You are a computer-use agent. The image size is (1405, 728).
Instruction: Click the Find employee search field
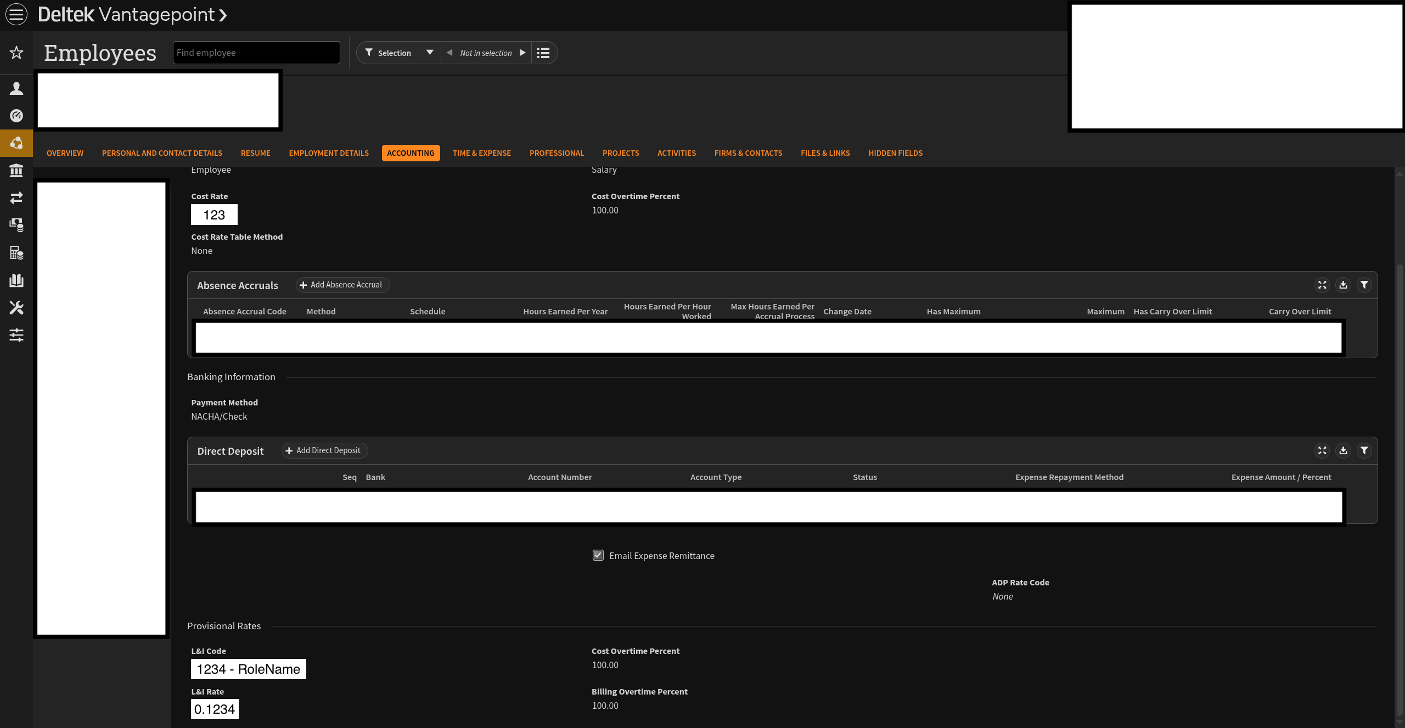(x=256, y=53)
